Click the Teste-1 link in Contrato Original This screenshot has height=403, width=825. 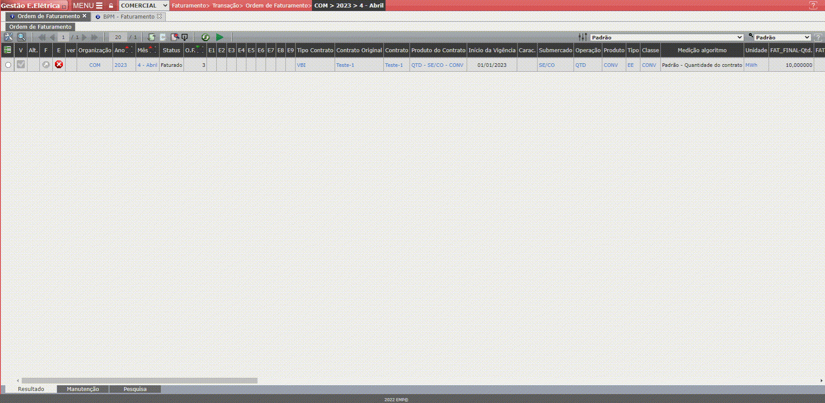coord(345,65)
